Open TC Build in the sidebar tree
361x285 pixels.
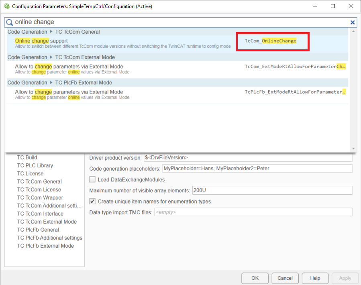point(27,157)
